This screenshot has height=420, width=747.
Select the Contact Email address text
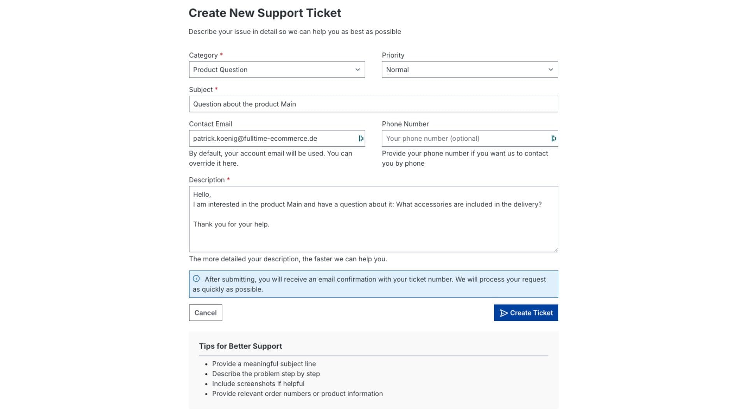click(255, 138)
